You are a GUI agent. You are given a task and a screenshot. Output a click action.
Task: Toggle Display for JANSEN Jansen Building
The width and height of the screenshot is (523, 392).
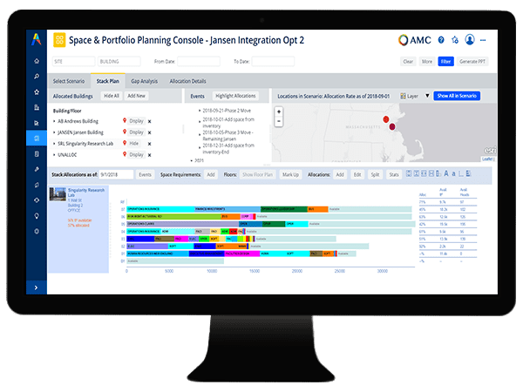click(x=137, y=132)
